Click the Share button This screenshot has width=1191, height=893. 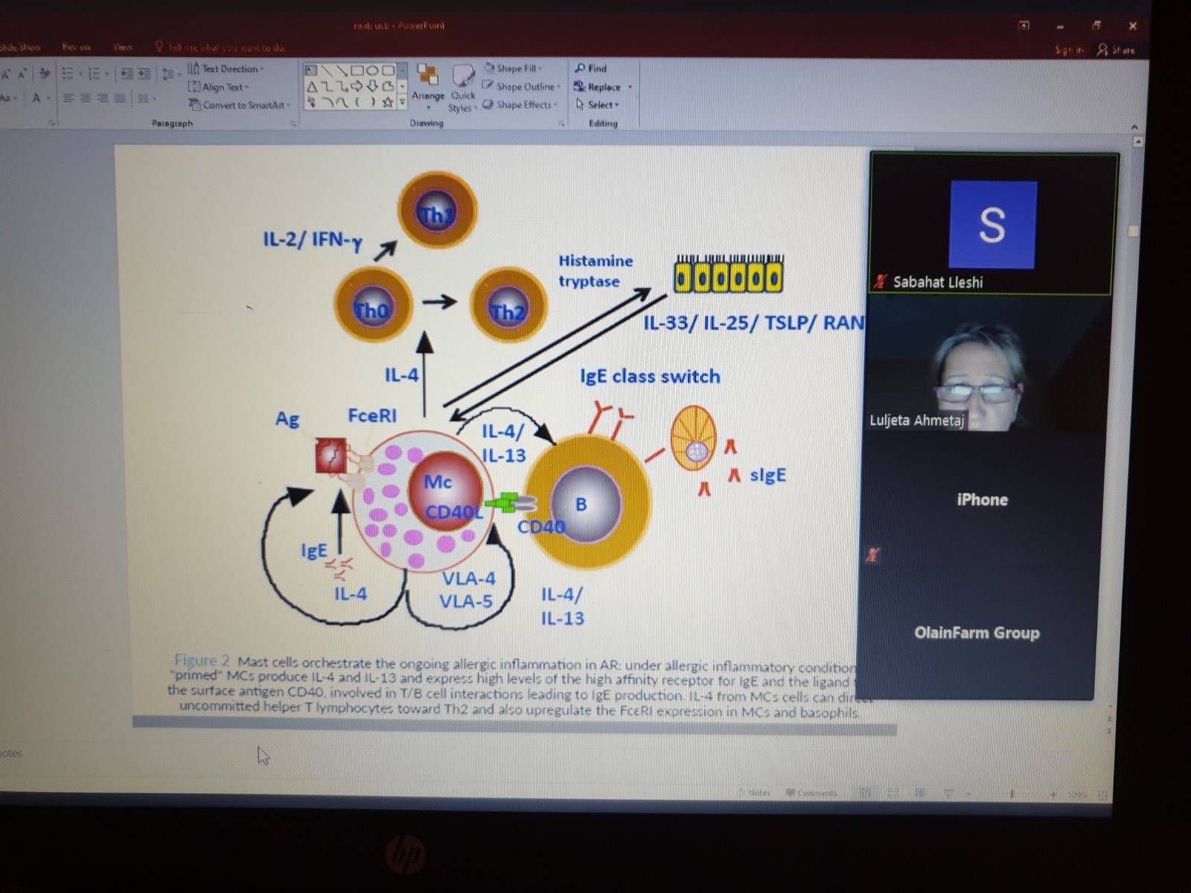click(x=1116, y=50)
